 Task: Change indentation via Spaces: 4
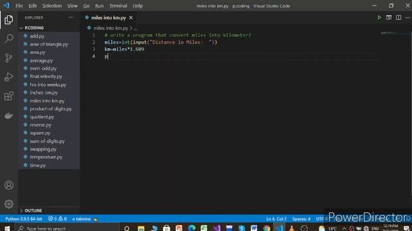pyautogui.click(x=301, y=219)
